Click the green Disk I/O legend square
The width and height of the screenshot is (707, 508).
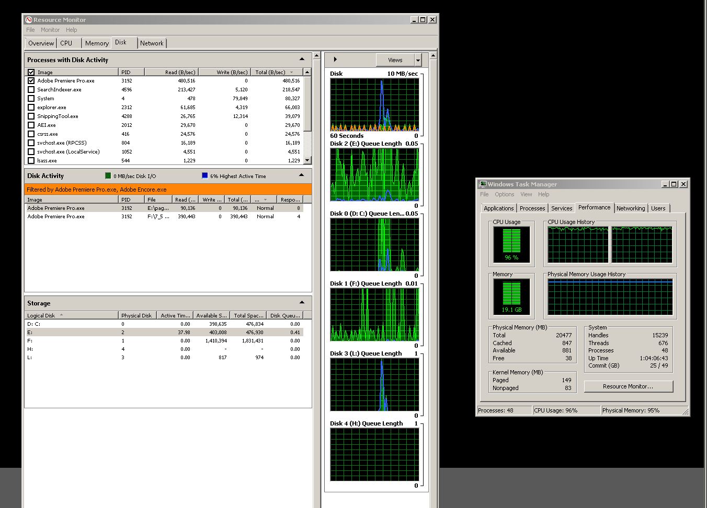[108, 176]
